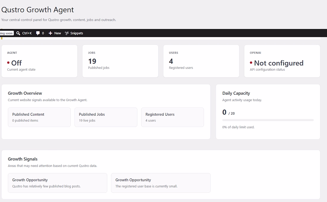Click the 'Published Jobs' tile
This screenshot has height=202, width=327.
[106, 117]
